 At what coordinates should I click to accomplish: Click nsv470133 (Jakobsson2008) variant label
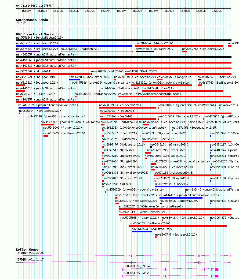click(x=173, y=173)
